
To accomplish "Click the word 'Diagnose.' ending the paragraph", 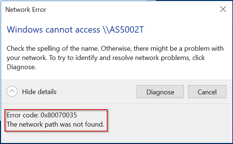I will [x=21, y=67].
